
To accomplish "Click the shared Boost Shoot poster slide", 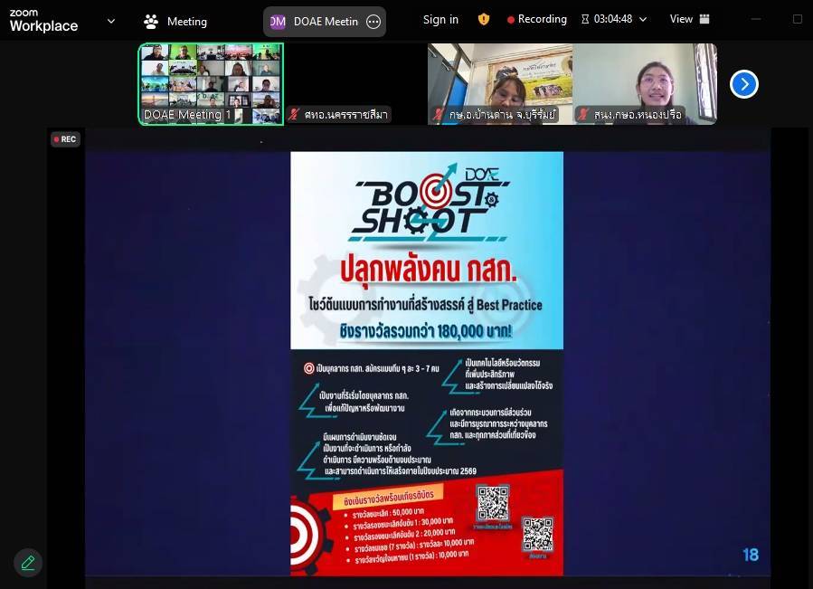I will click(x=427, y=362).
